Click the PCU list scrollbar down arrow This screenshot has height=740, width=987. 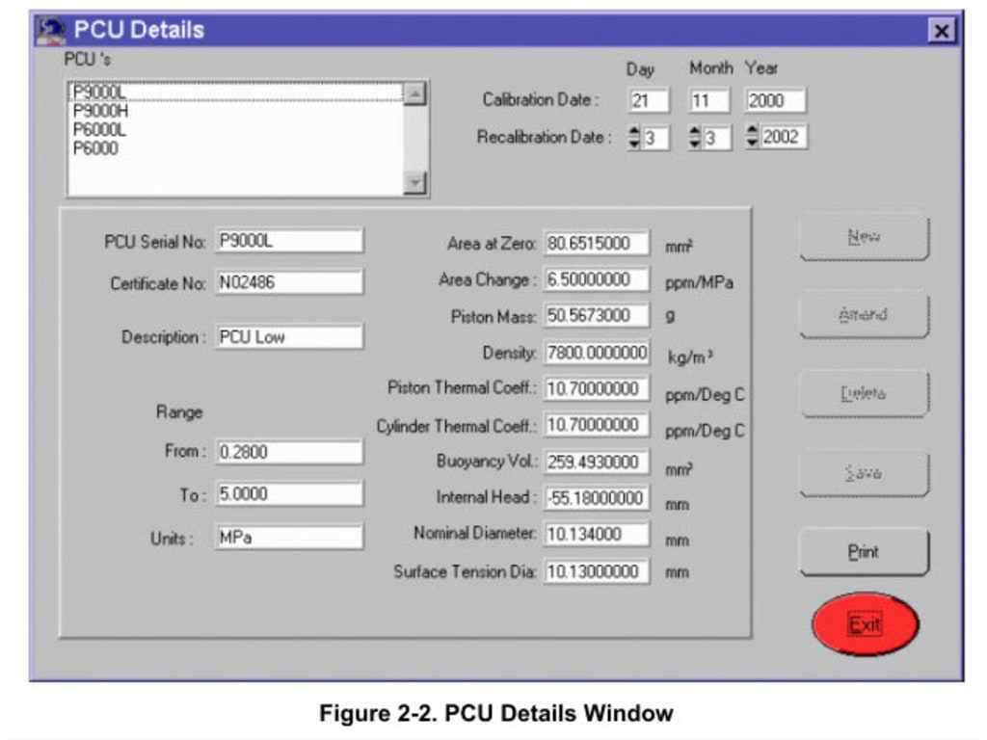pyautogui.click(x=414, y=179)
